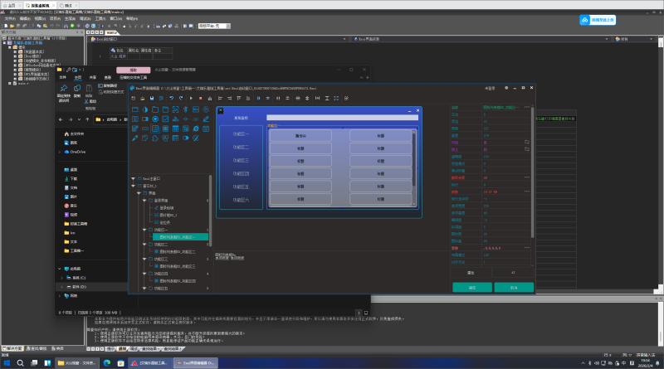Click the 取消 button
The image size is (664, 369).
pyautogui.click(x=515, y=287)
